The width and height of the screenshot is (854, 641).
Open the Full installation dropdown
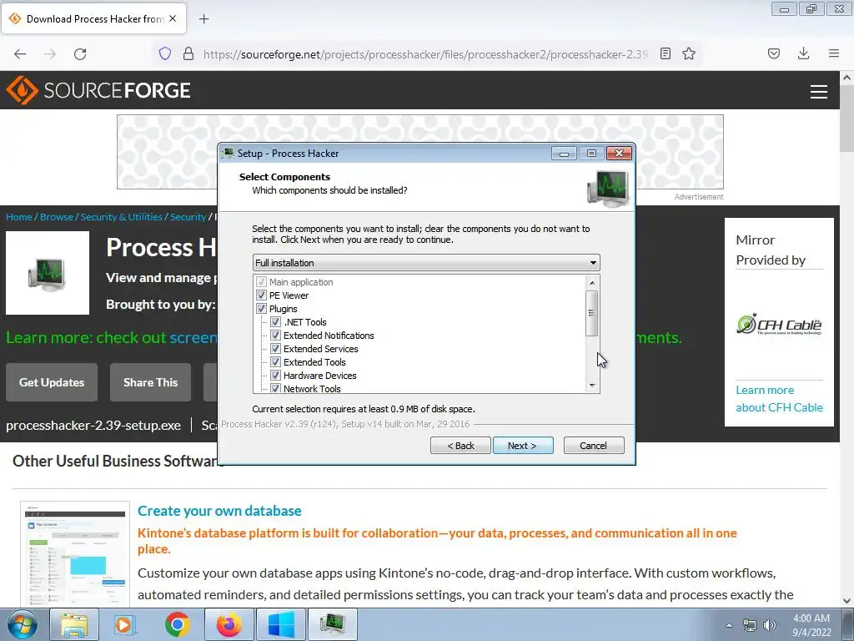(426, 263)
